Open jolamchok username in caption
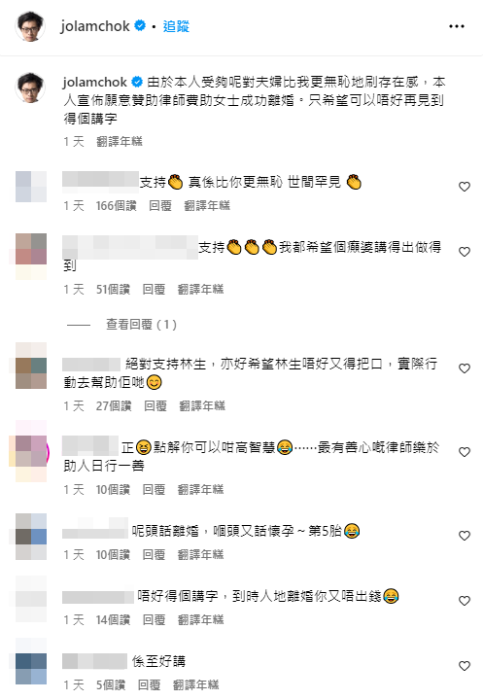The height and width of the screenshot is (700, 483). tap(95, 82)
